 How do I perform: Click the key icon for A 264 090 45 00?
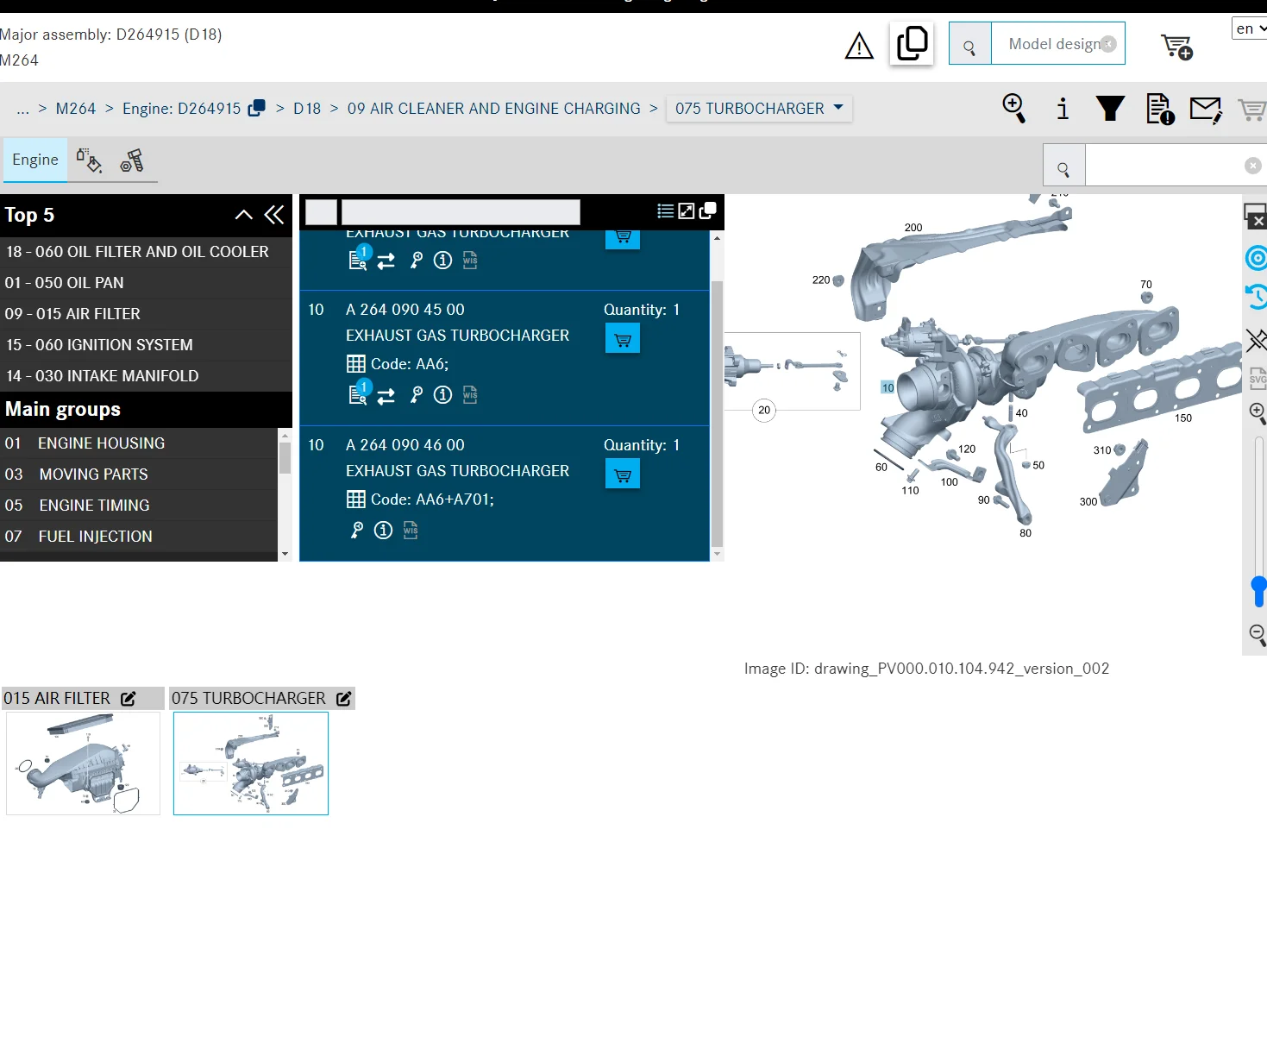click(417, 395)
